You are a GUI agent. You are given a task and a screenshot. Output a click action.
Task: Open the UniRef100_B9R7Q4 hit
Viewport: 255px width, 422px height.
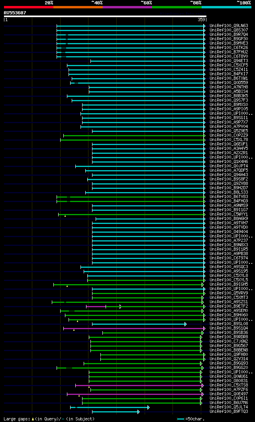(229, 34)
